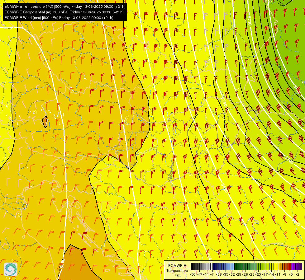This screenshot has width=305, height=280.
Task: Click the -32 legend value
Action: [232, 274]
